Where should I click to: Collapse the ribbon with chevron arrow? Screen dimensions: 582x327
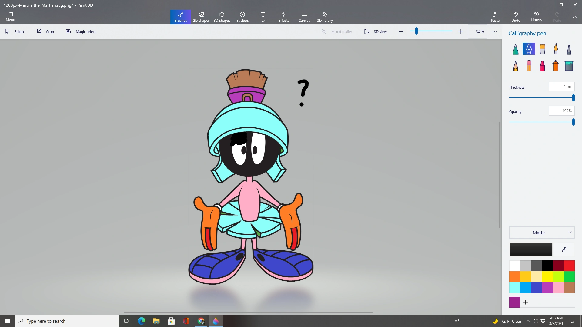click(574, 17)
